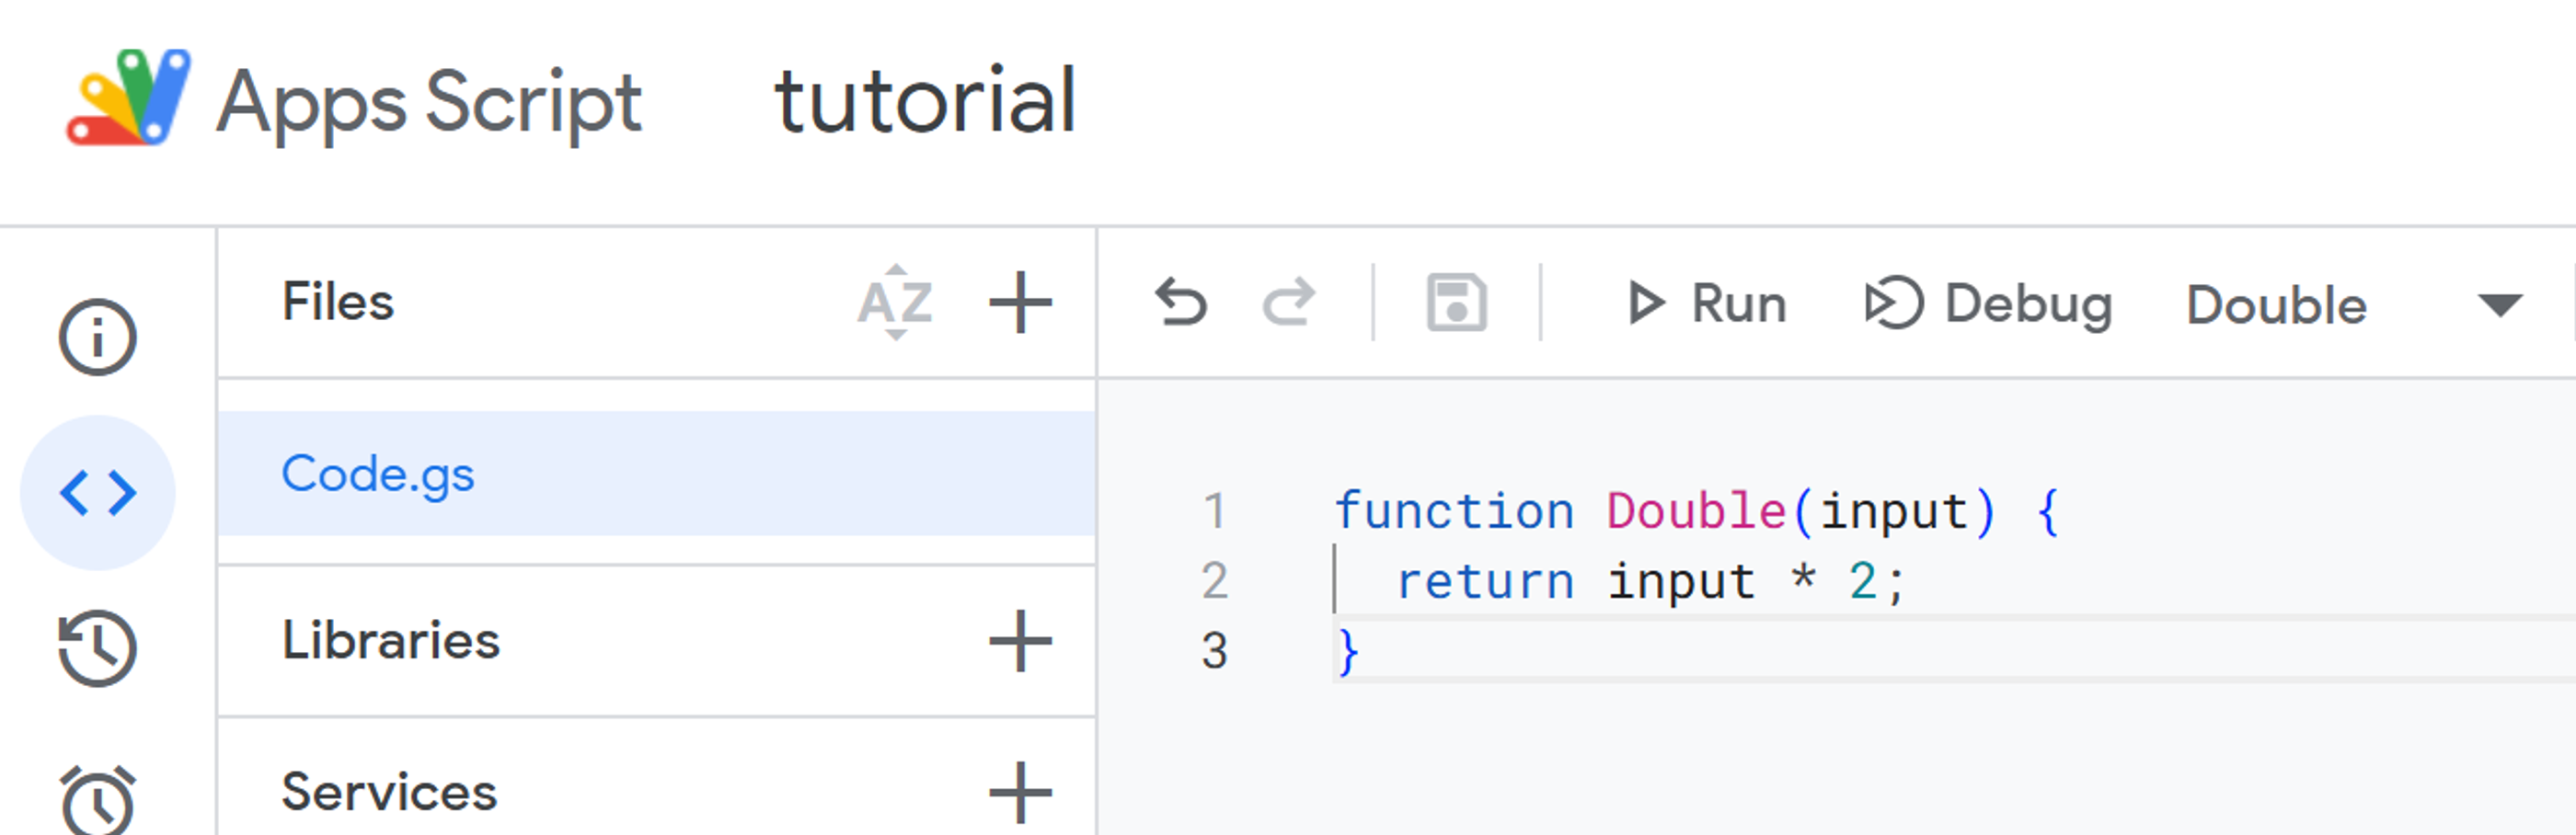Rename the project by clicking tutorial

[x=925, y=100]
